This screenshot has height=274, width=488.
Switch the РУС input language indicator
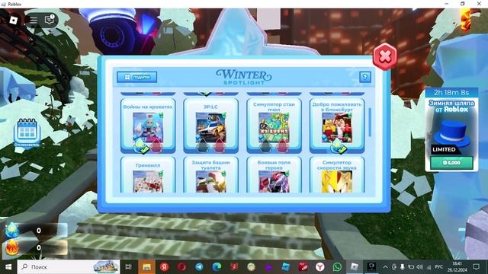point(439,267)
